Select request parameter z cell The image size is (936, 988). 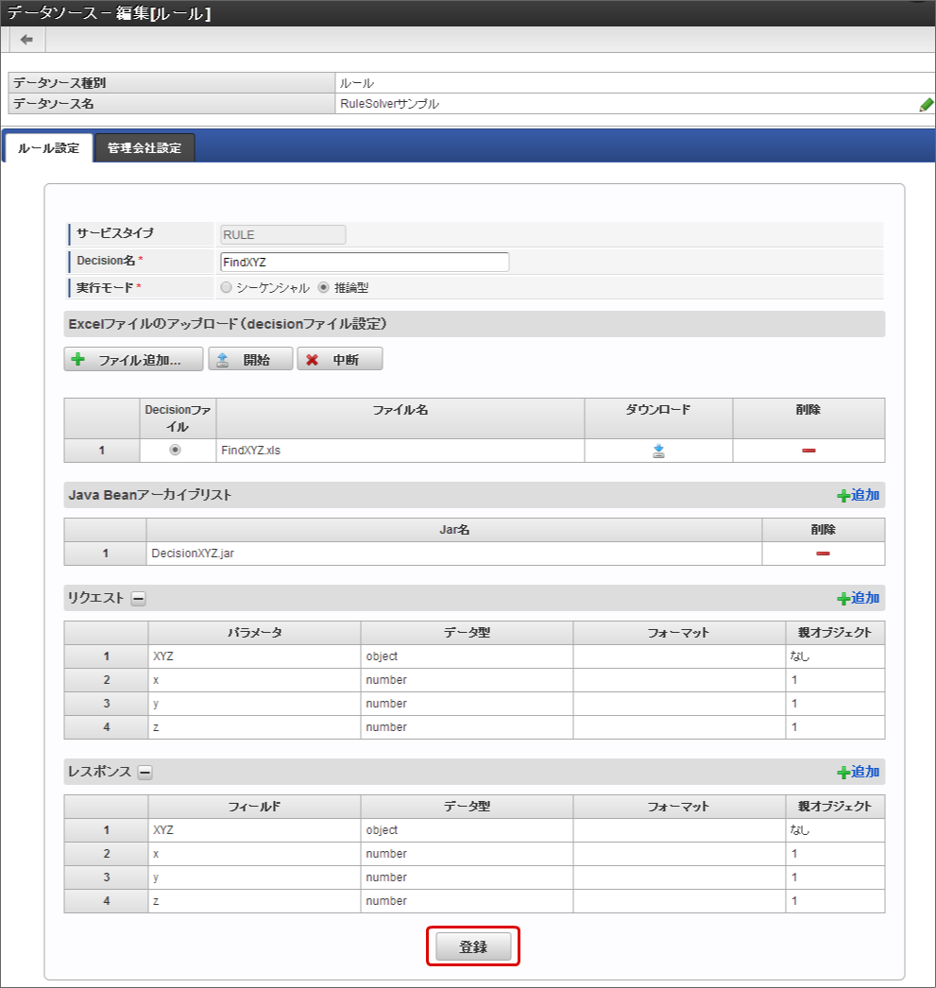(254, 727)
